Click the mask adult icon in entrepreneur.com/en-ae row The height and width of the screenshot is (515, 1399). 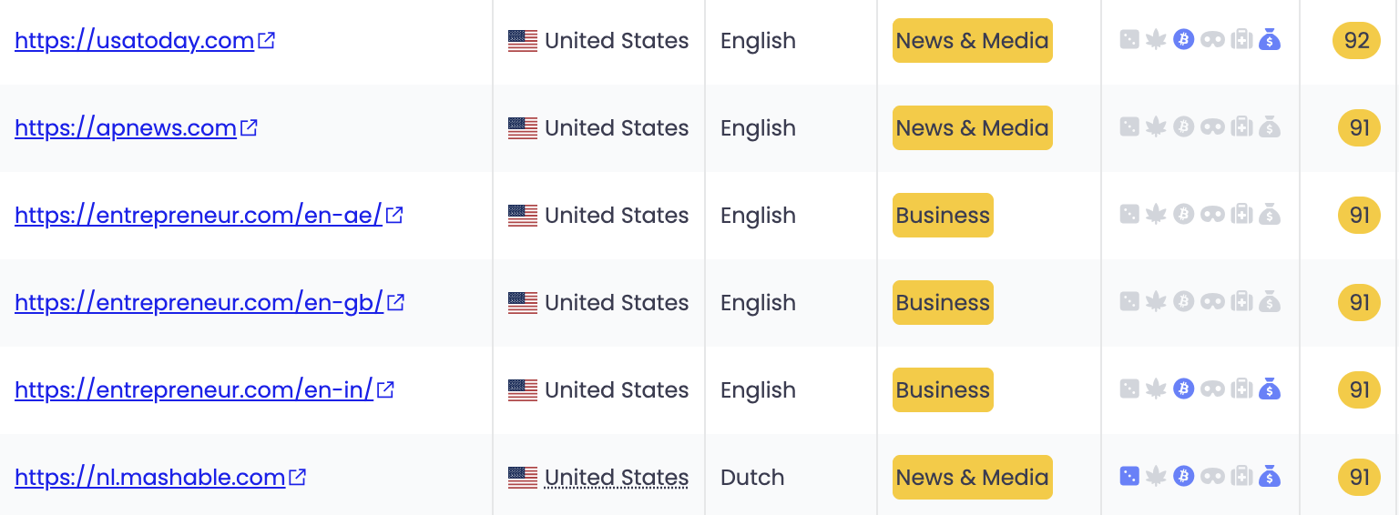1212,214
